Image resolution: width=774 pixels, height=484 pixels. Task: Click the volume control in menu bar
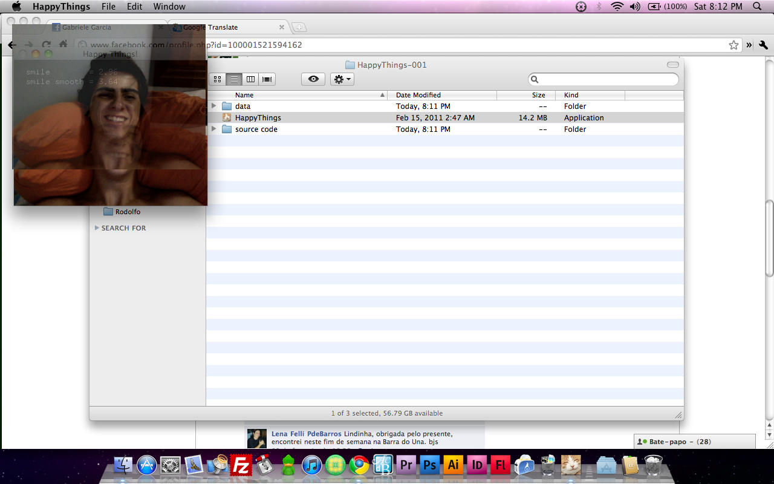635,7
